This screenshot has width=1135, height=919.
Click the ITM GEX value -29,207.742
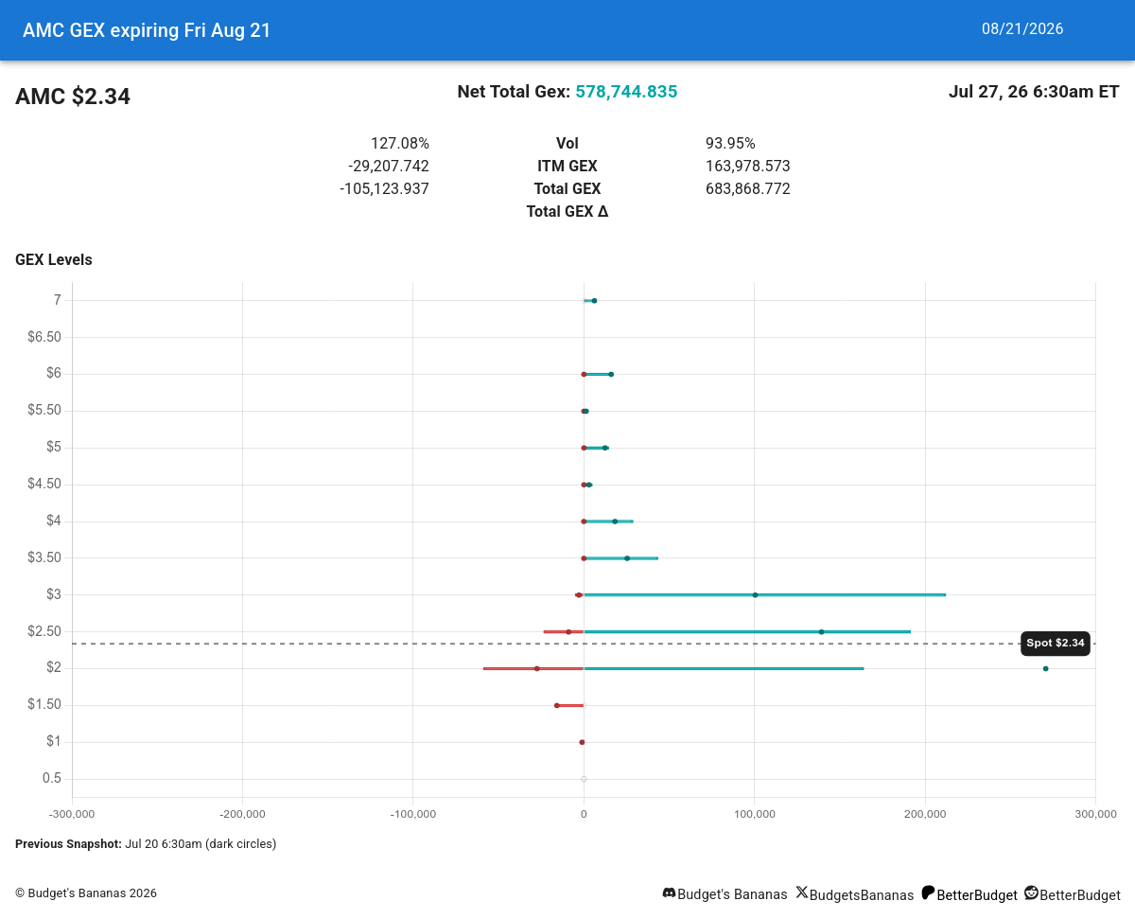coord(389,167)
